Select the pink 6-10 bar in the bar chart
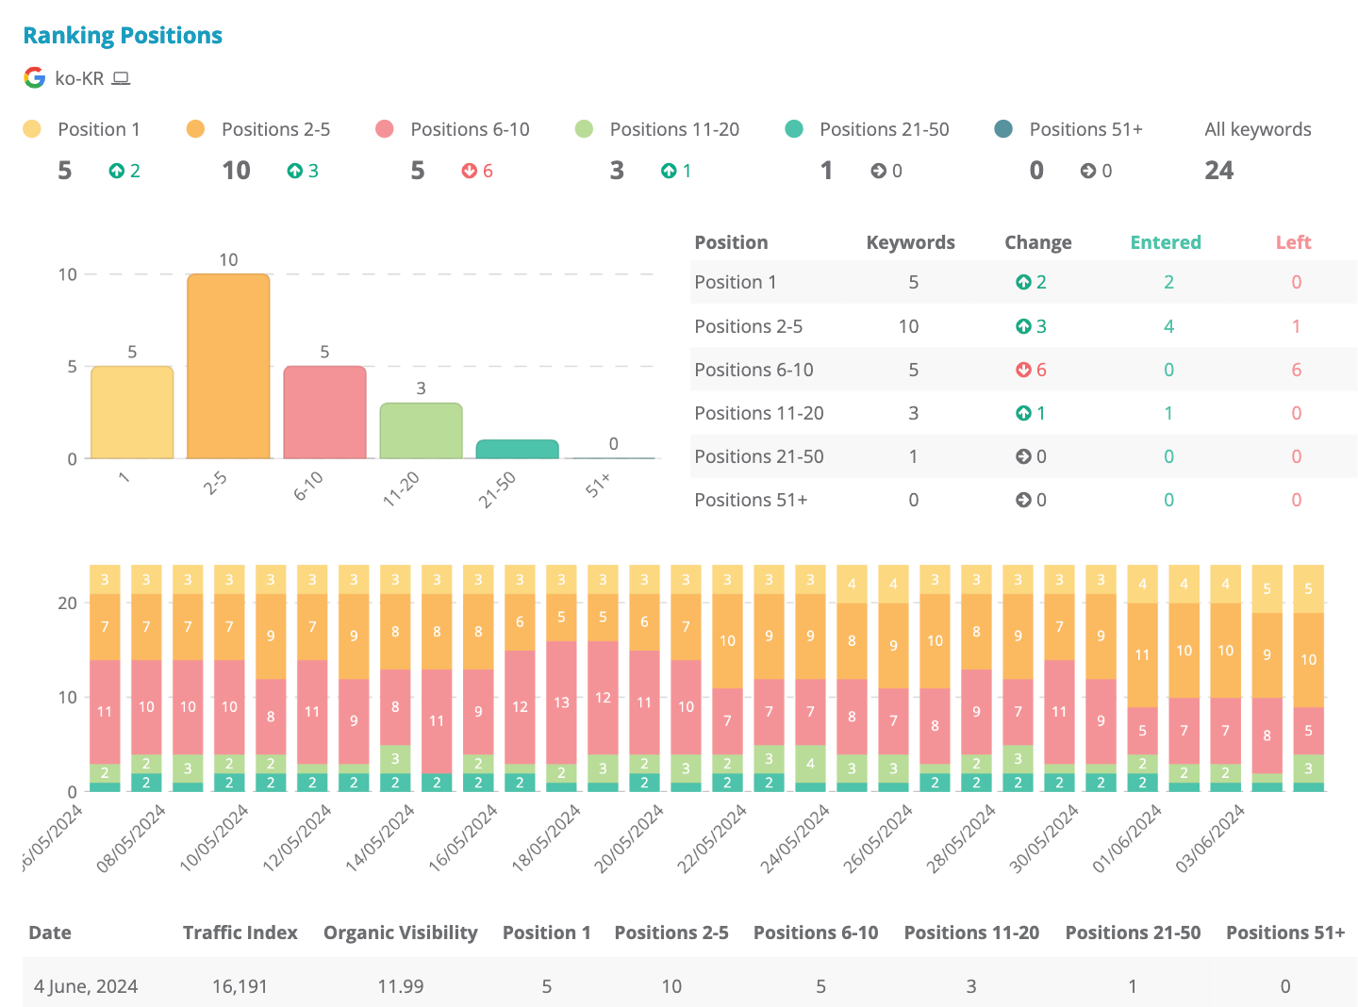The image size is (1358, 1007). (x=324, y=413)
